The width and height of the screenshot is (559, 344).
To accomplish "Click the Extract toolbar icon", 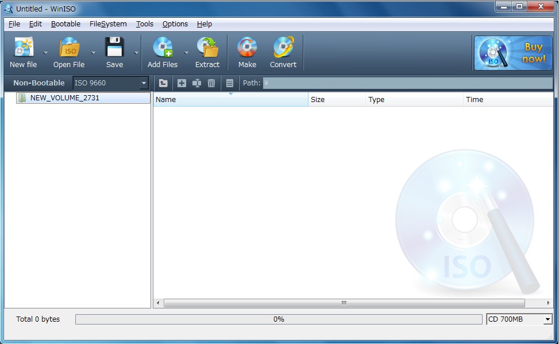I will point(207,48).
